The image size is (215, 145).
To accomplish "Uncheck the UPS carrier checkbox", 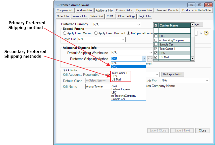I will coord(156,53).
